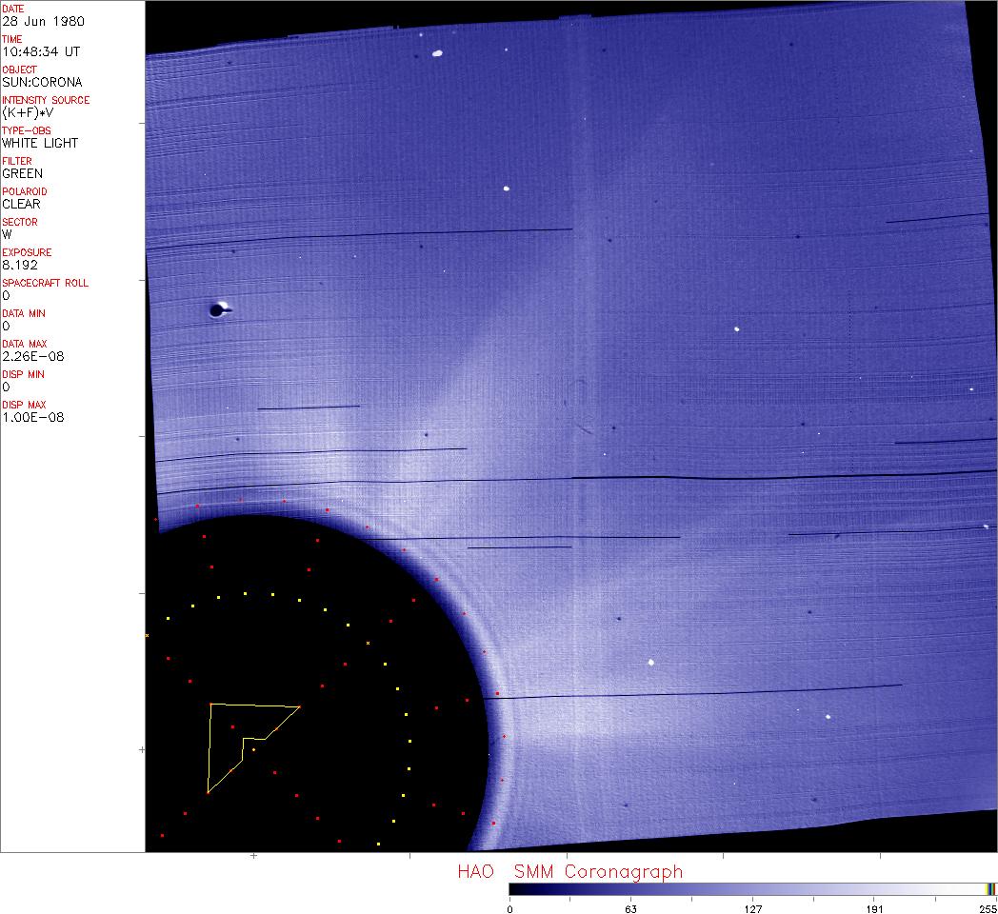
Task: Select the "WHITE LIGHT" observation type
Action: tap(40, 143)
